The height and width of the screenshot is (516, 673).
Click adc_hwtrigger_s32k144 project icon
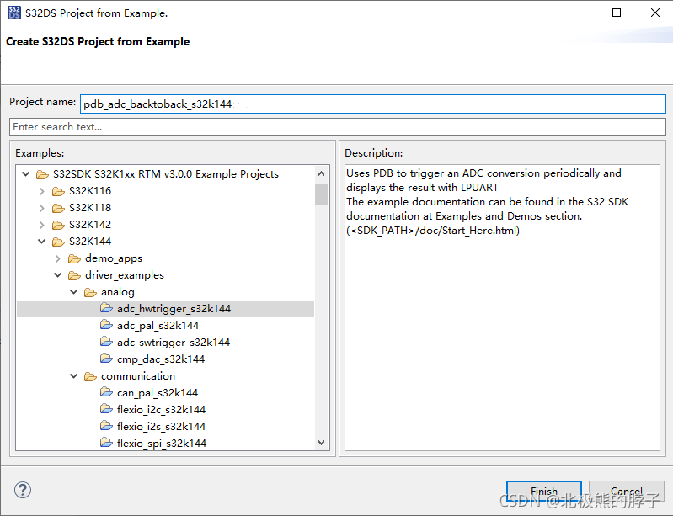point(106,308)
